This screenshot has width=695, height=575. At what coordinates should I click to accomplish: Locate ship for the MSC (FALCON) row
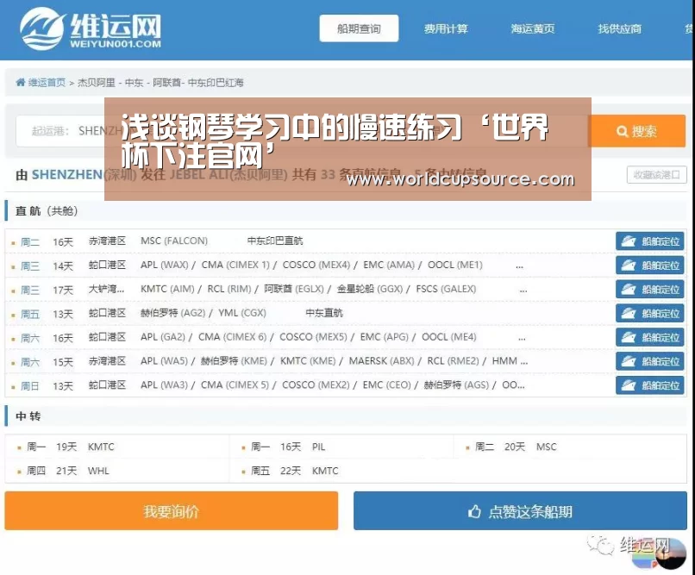pos(650,241)
